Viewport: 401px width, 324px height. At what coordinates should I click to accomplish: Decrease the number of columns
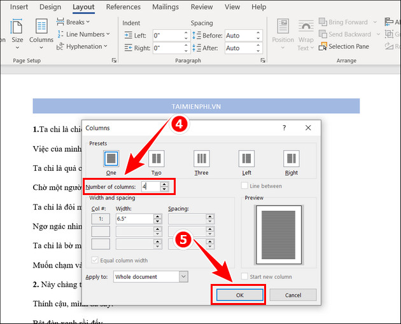[x=164, y=189]
